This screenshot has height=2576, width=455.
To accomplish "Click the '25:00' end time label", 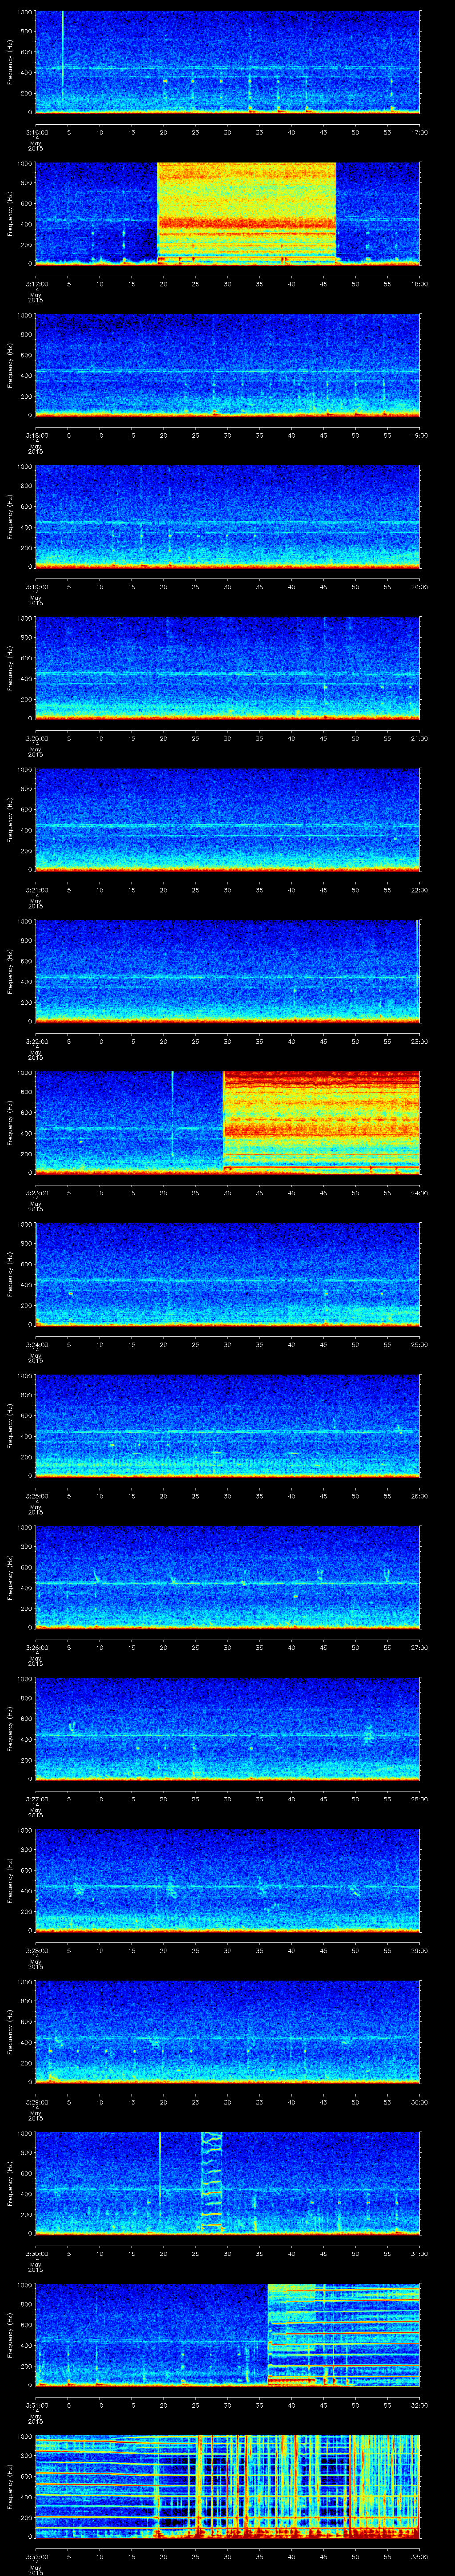I will 419,1344.
